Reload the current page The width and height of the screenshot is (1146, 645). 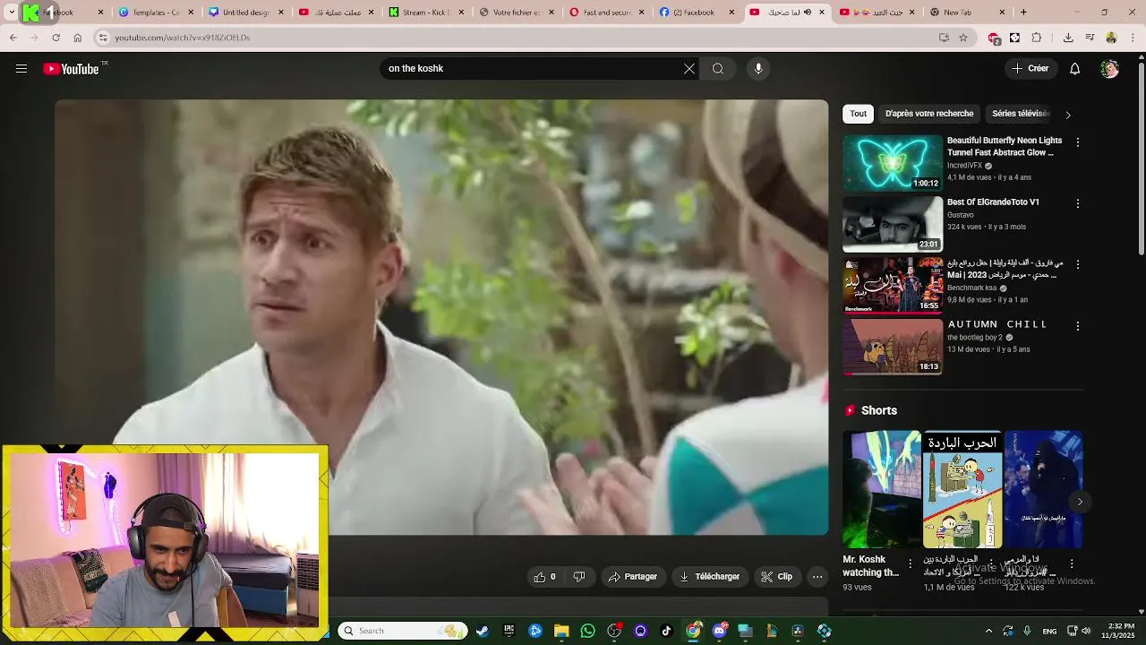coord(56,38)
